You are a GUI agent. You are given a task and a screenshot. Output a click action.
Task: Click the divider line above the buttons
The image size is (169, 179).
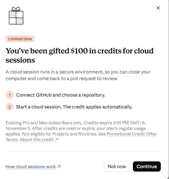pos(83,152)
